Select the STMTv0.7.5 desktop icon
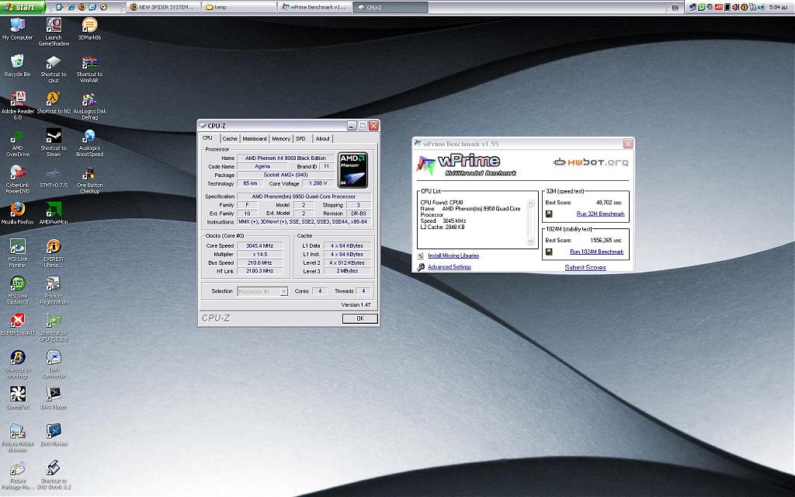795x497 pixels. coord(54,176)
